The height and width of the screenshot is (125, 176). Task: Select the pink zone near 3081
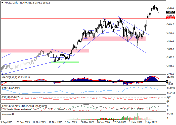click(45, 50)
